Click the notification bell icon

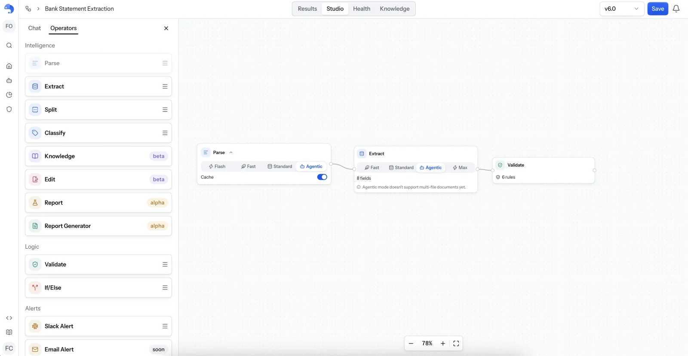676,9
